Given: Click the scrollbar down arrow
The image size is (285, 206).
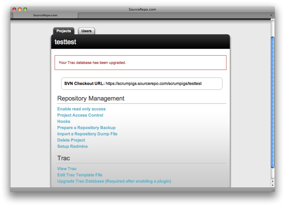Looking at the screenshot, I should coord(273,185).
